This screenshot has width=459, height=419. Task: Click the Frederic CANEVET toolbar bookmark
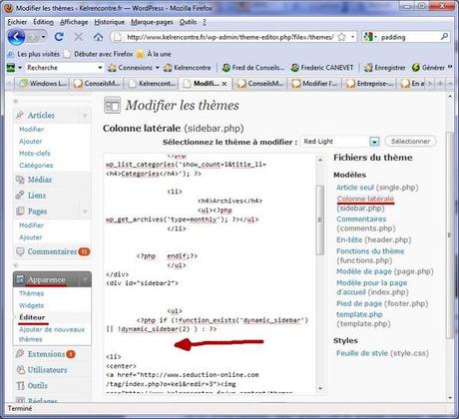[321, 68]
